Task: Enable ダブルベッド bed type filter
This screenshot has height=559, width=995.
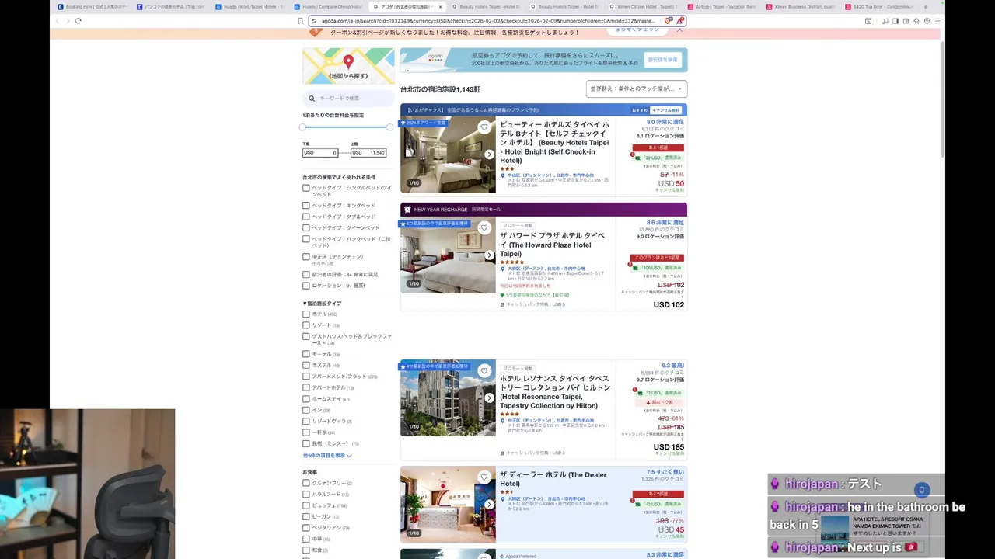Action: click(x=306, y=217)
